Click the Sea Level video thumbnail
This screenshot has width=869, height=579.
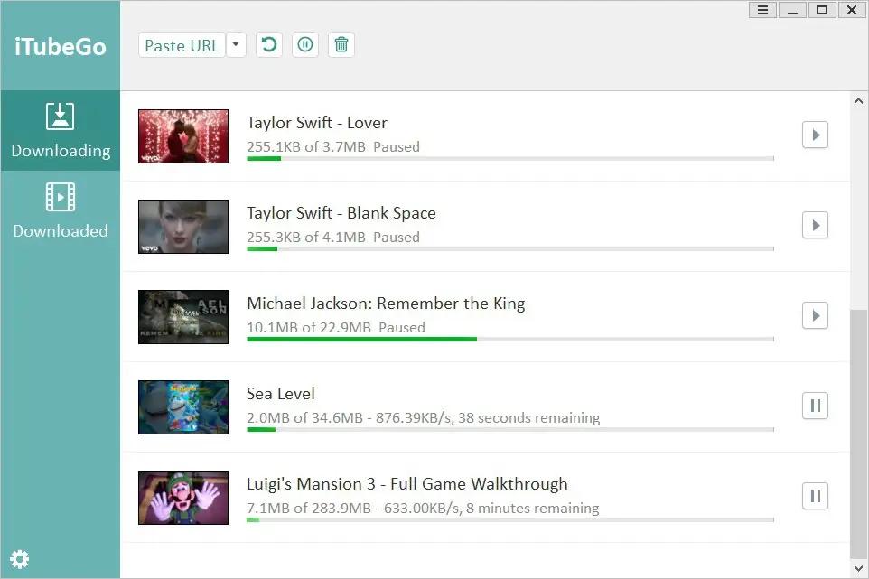pos(183,406)
